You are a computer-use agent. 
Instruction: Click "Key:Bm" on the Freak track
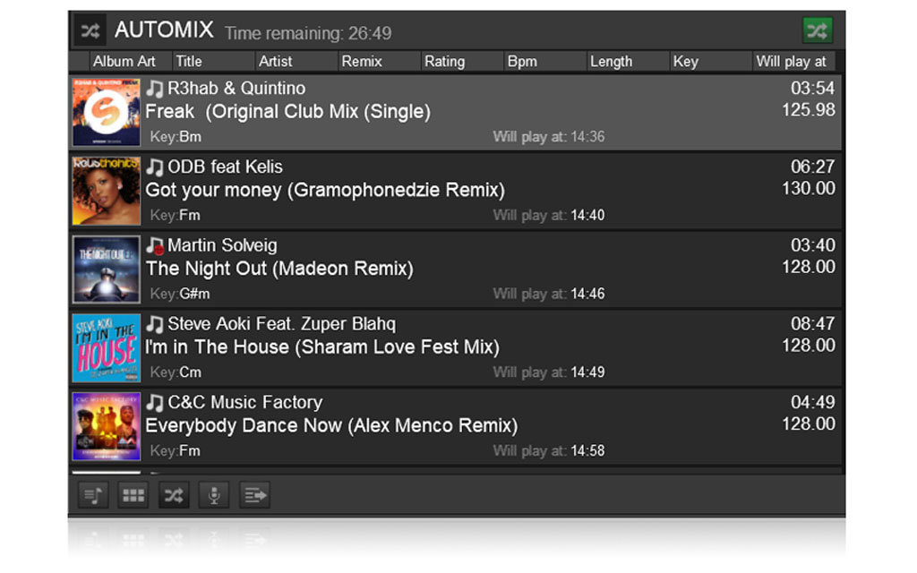click(176, 137)
